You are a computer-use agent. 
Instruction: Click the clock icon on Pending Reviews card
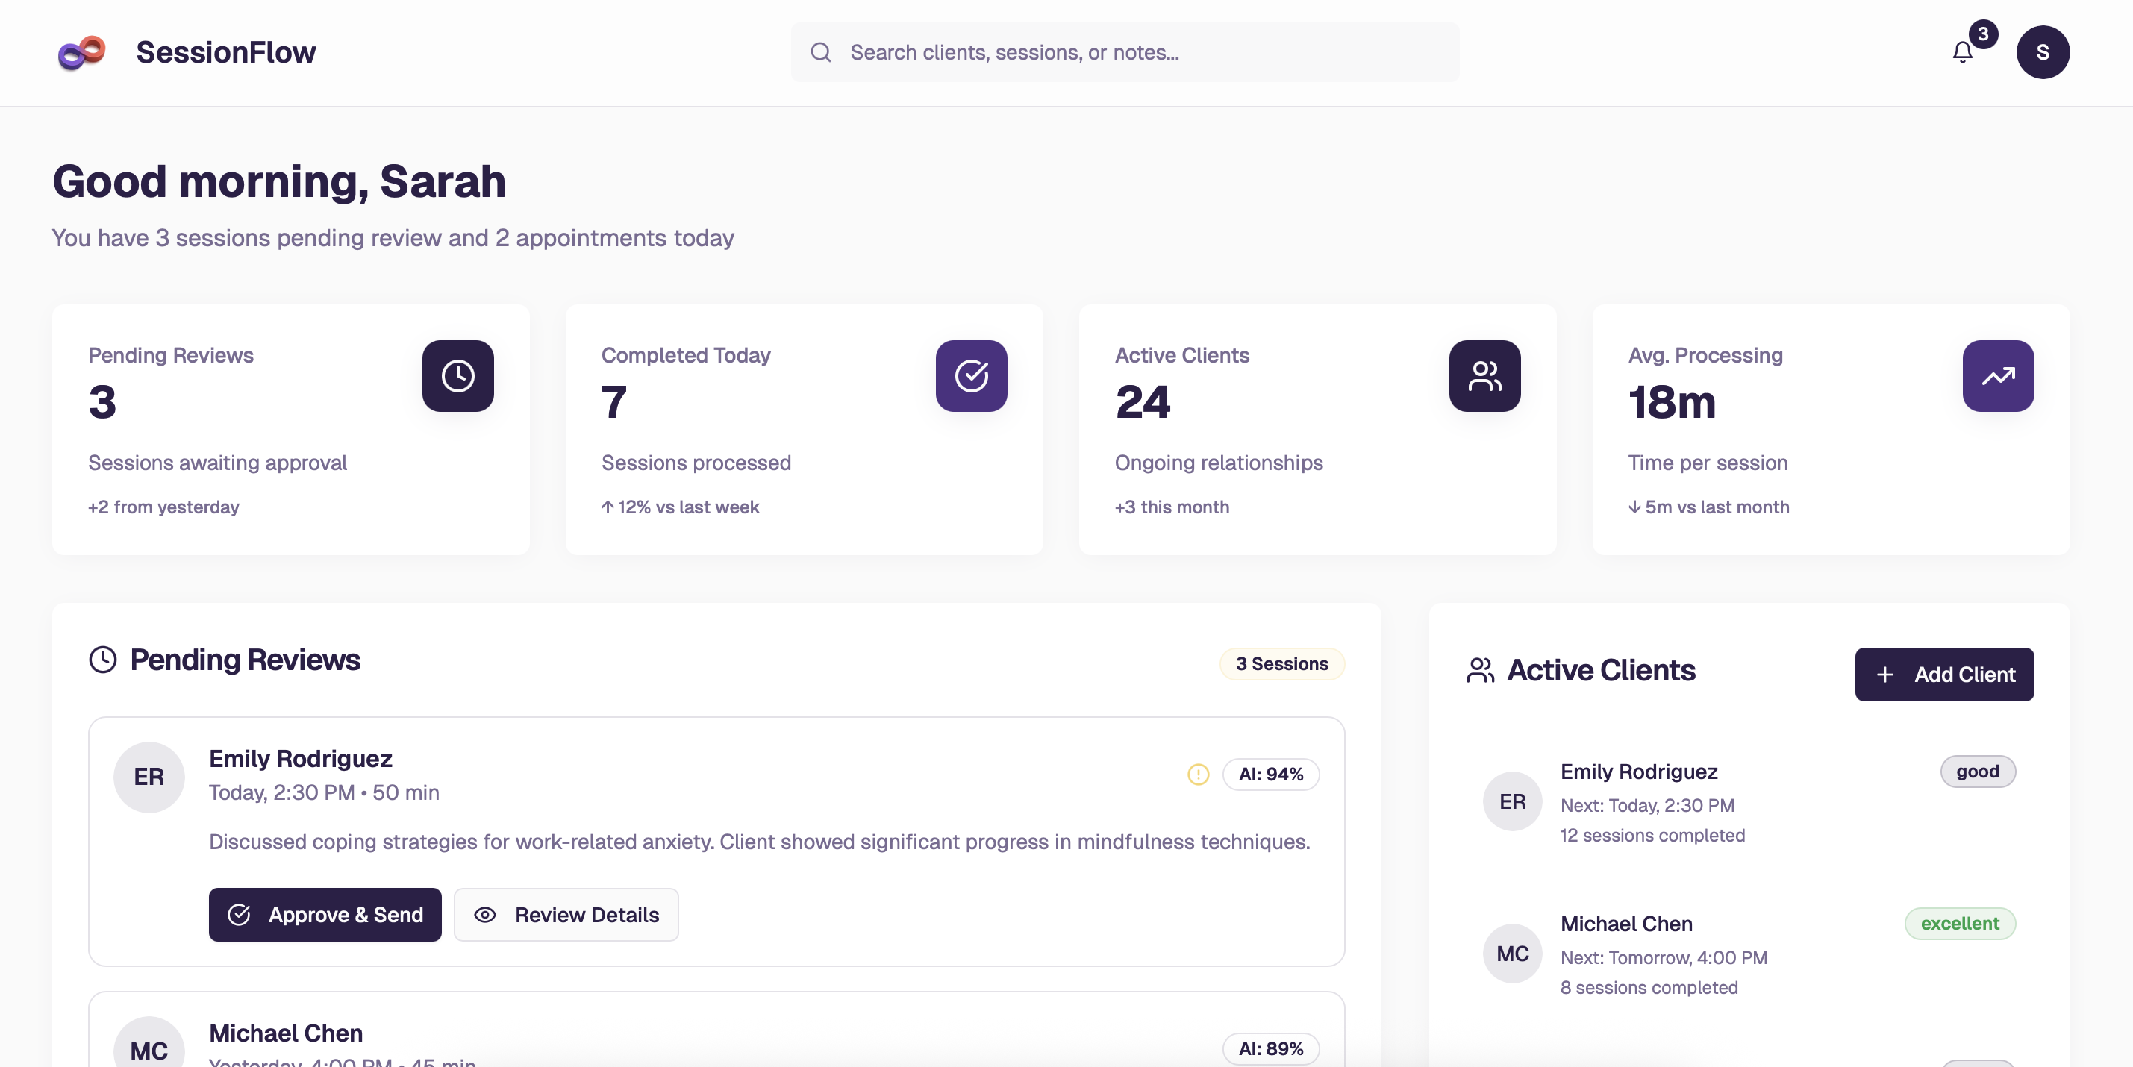click(x=458, y=376)
